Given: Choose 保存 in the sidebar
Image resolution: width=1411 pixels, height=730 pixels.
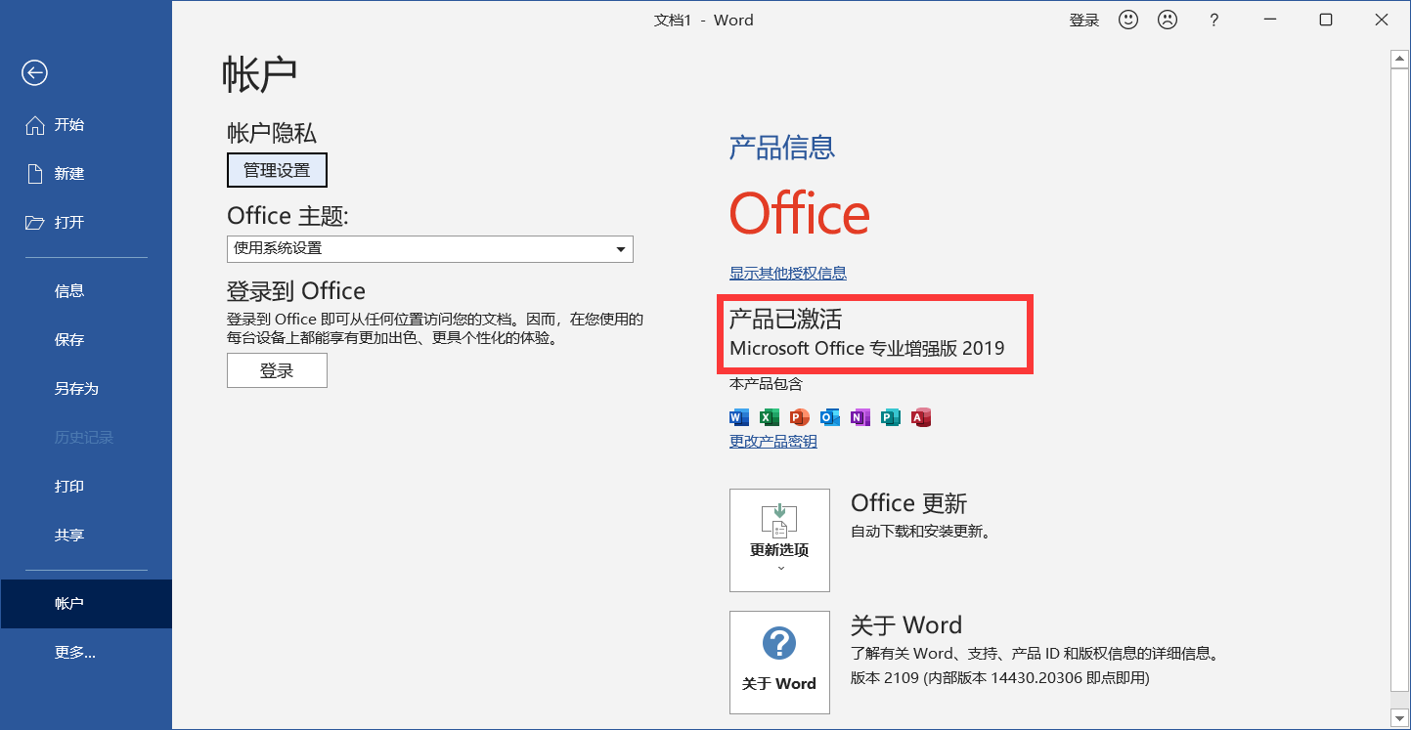Looking at the screenshot, I should tap(86, 340).
